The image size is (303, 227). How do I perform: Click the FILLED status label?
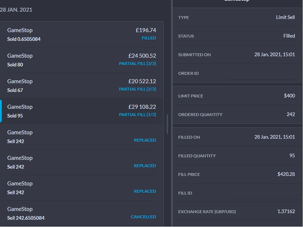pyautogui.click(x=149, y=38)
